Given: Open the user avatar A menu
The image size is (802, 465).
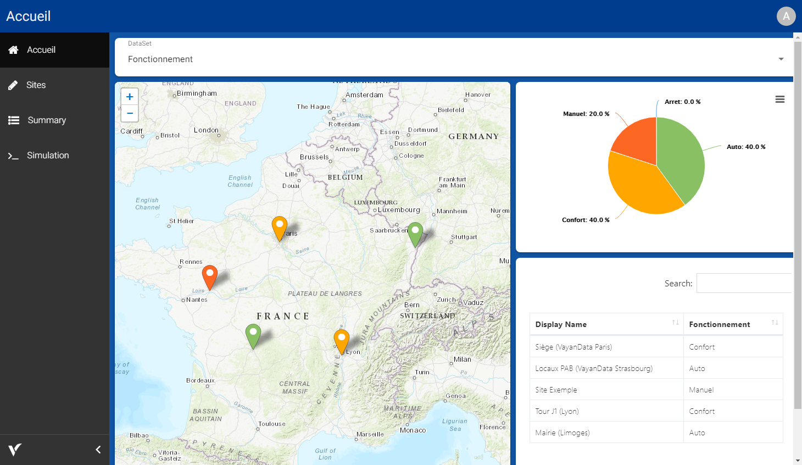Looking at the screenshot, I should 786,16.
